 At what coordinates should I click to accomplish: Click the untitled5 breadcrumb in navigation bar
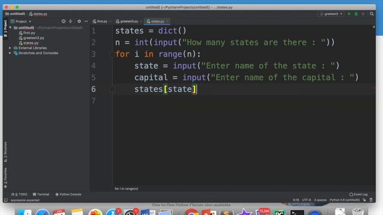tap(15, 14)
